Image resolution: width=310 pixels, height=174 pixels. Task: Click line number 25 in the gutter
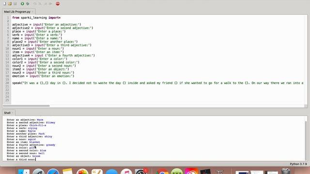point(7,100)
